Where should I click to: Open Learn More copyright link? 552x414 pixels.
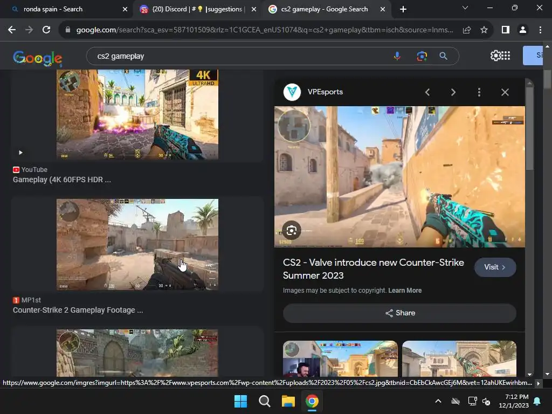pos(405,291)
